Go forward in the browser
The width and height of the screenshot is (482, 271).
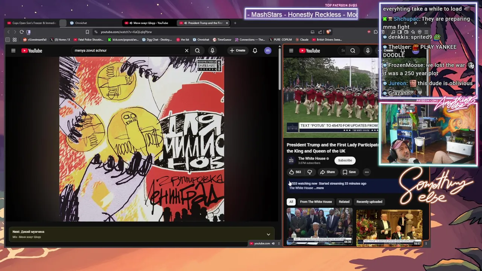point(15,32)
